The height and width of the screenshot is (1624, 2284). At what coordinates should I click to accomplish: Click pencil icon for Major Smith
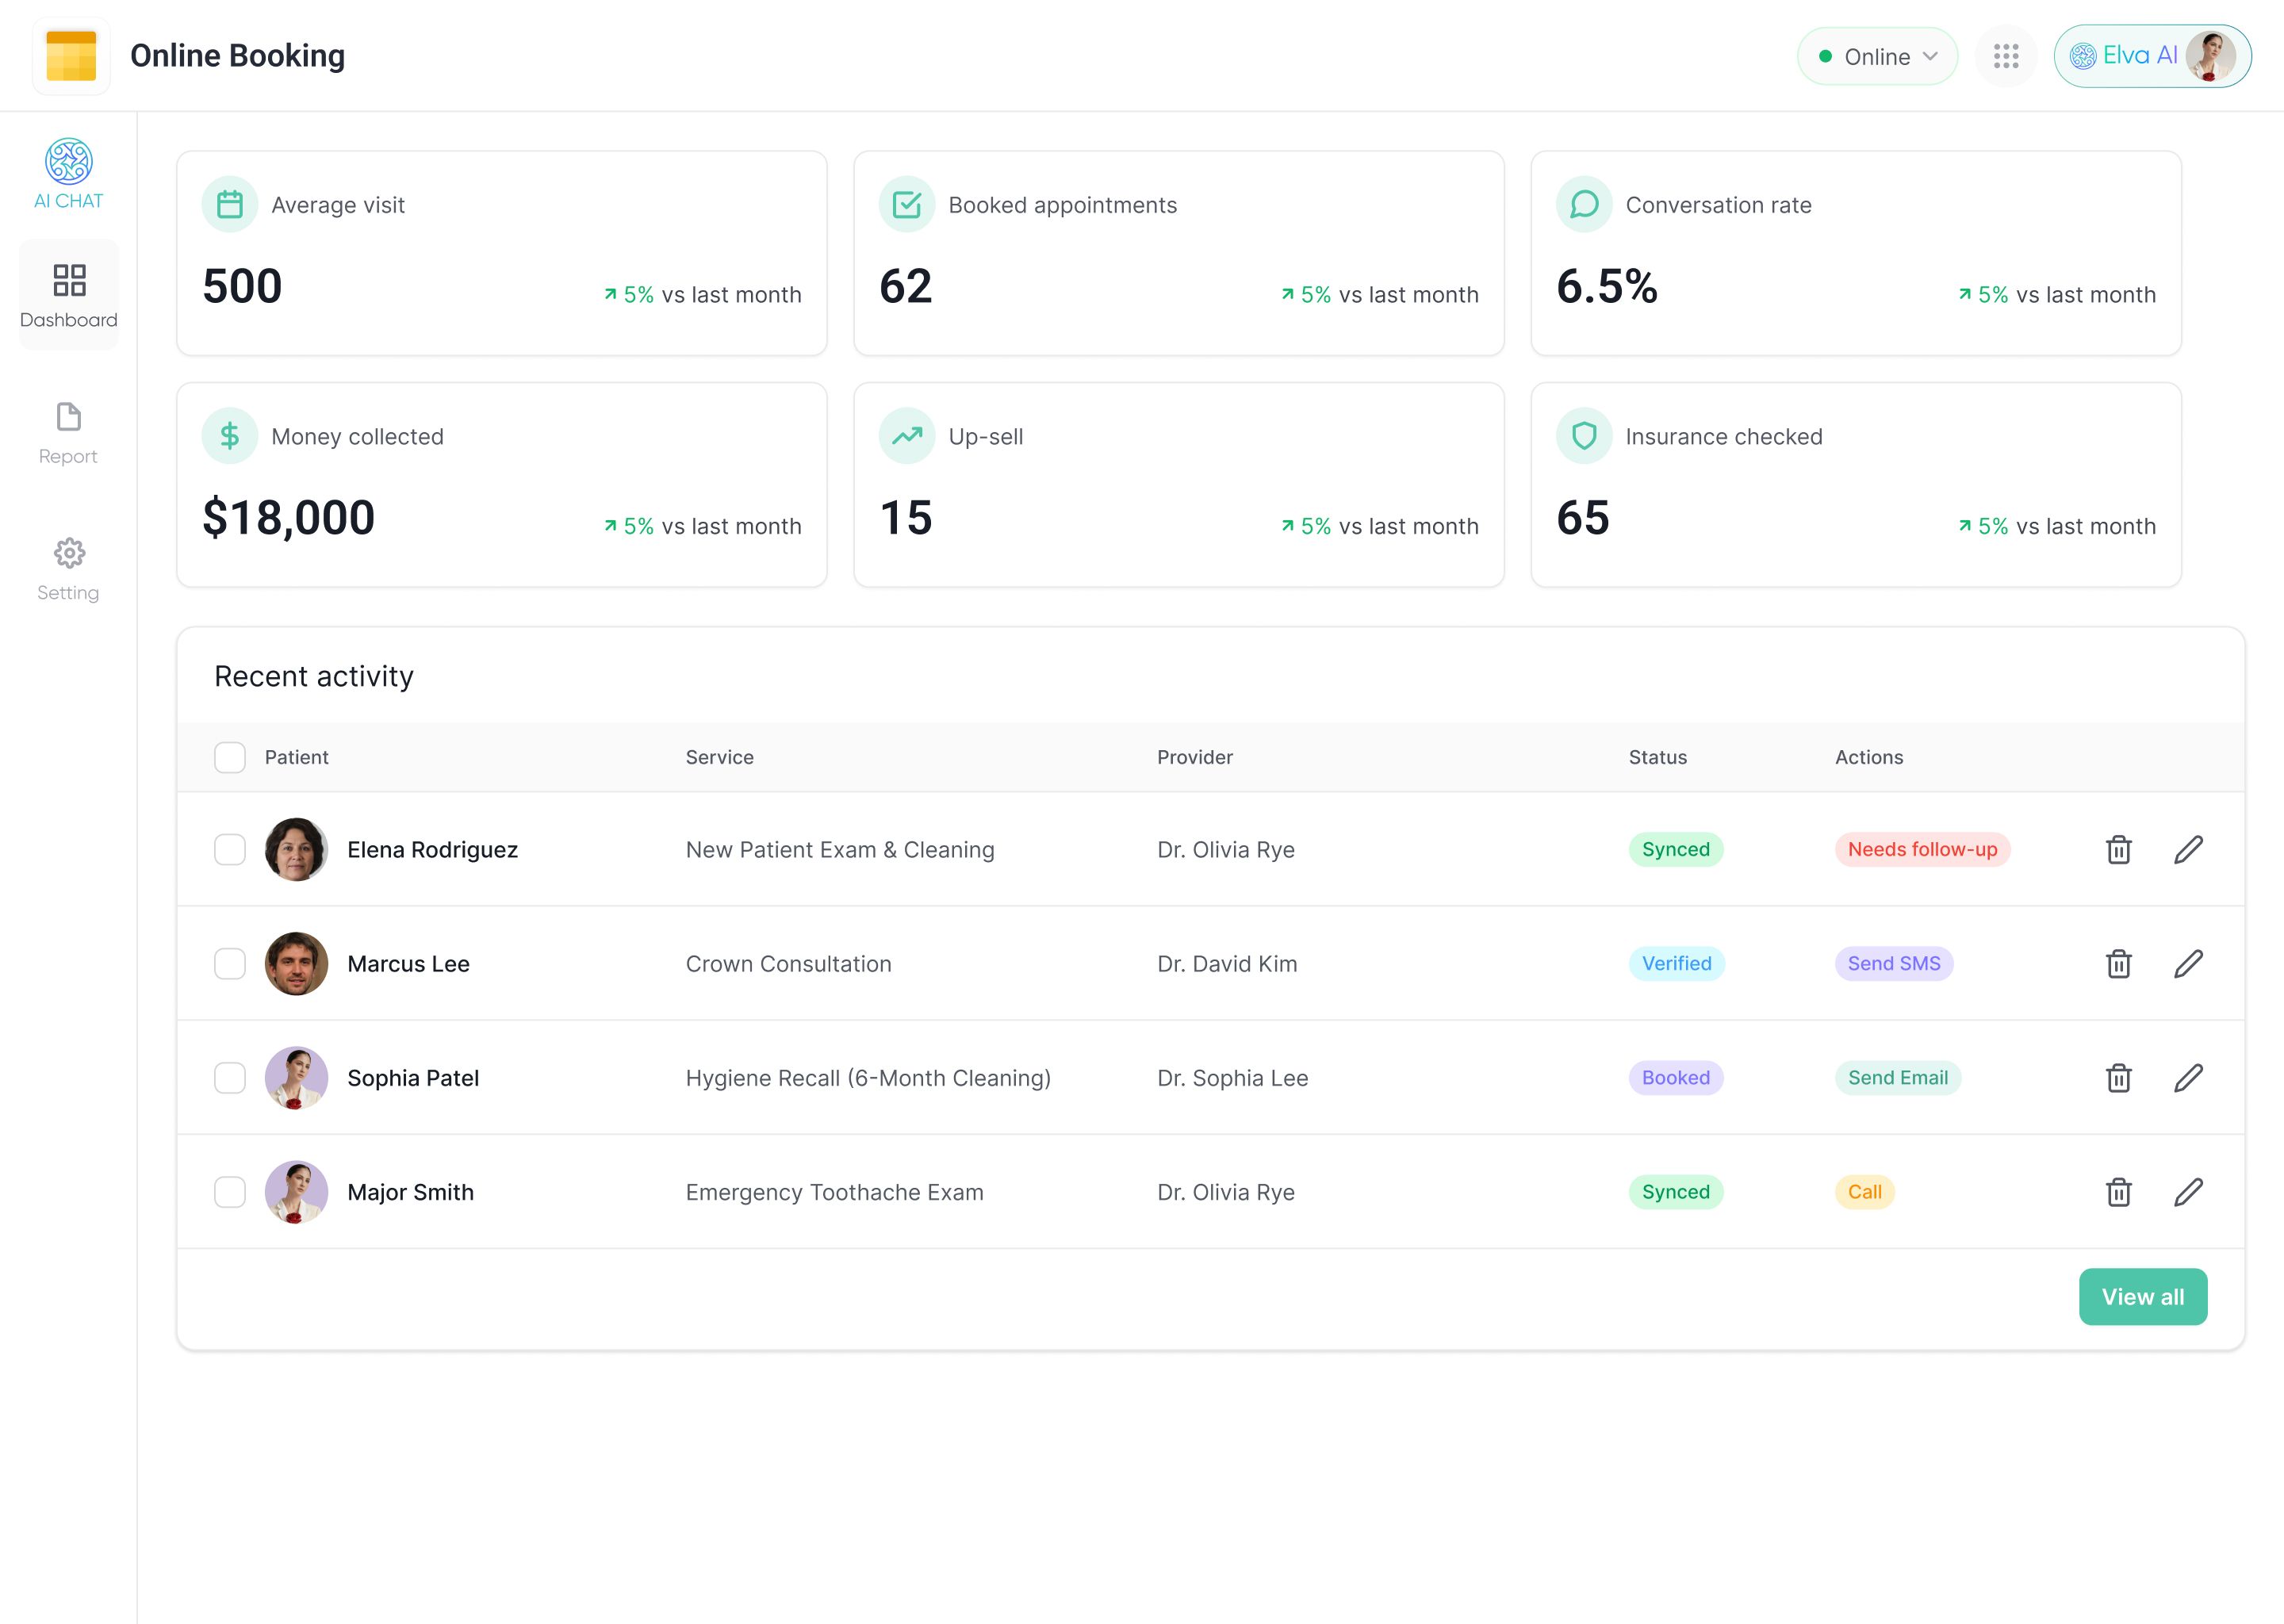point(2188,1192)
